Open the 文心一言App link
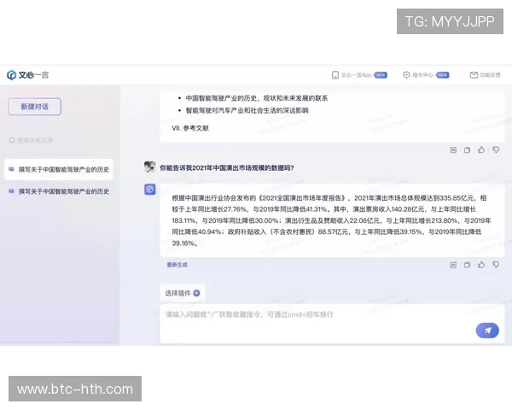512x410 pixels. (x=356, y=75)
